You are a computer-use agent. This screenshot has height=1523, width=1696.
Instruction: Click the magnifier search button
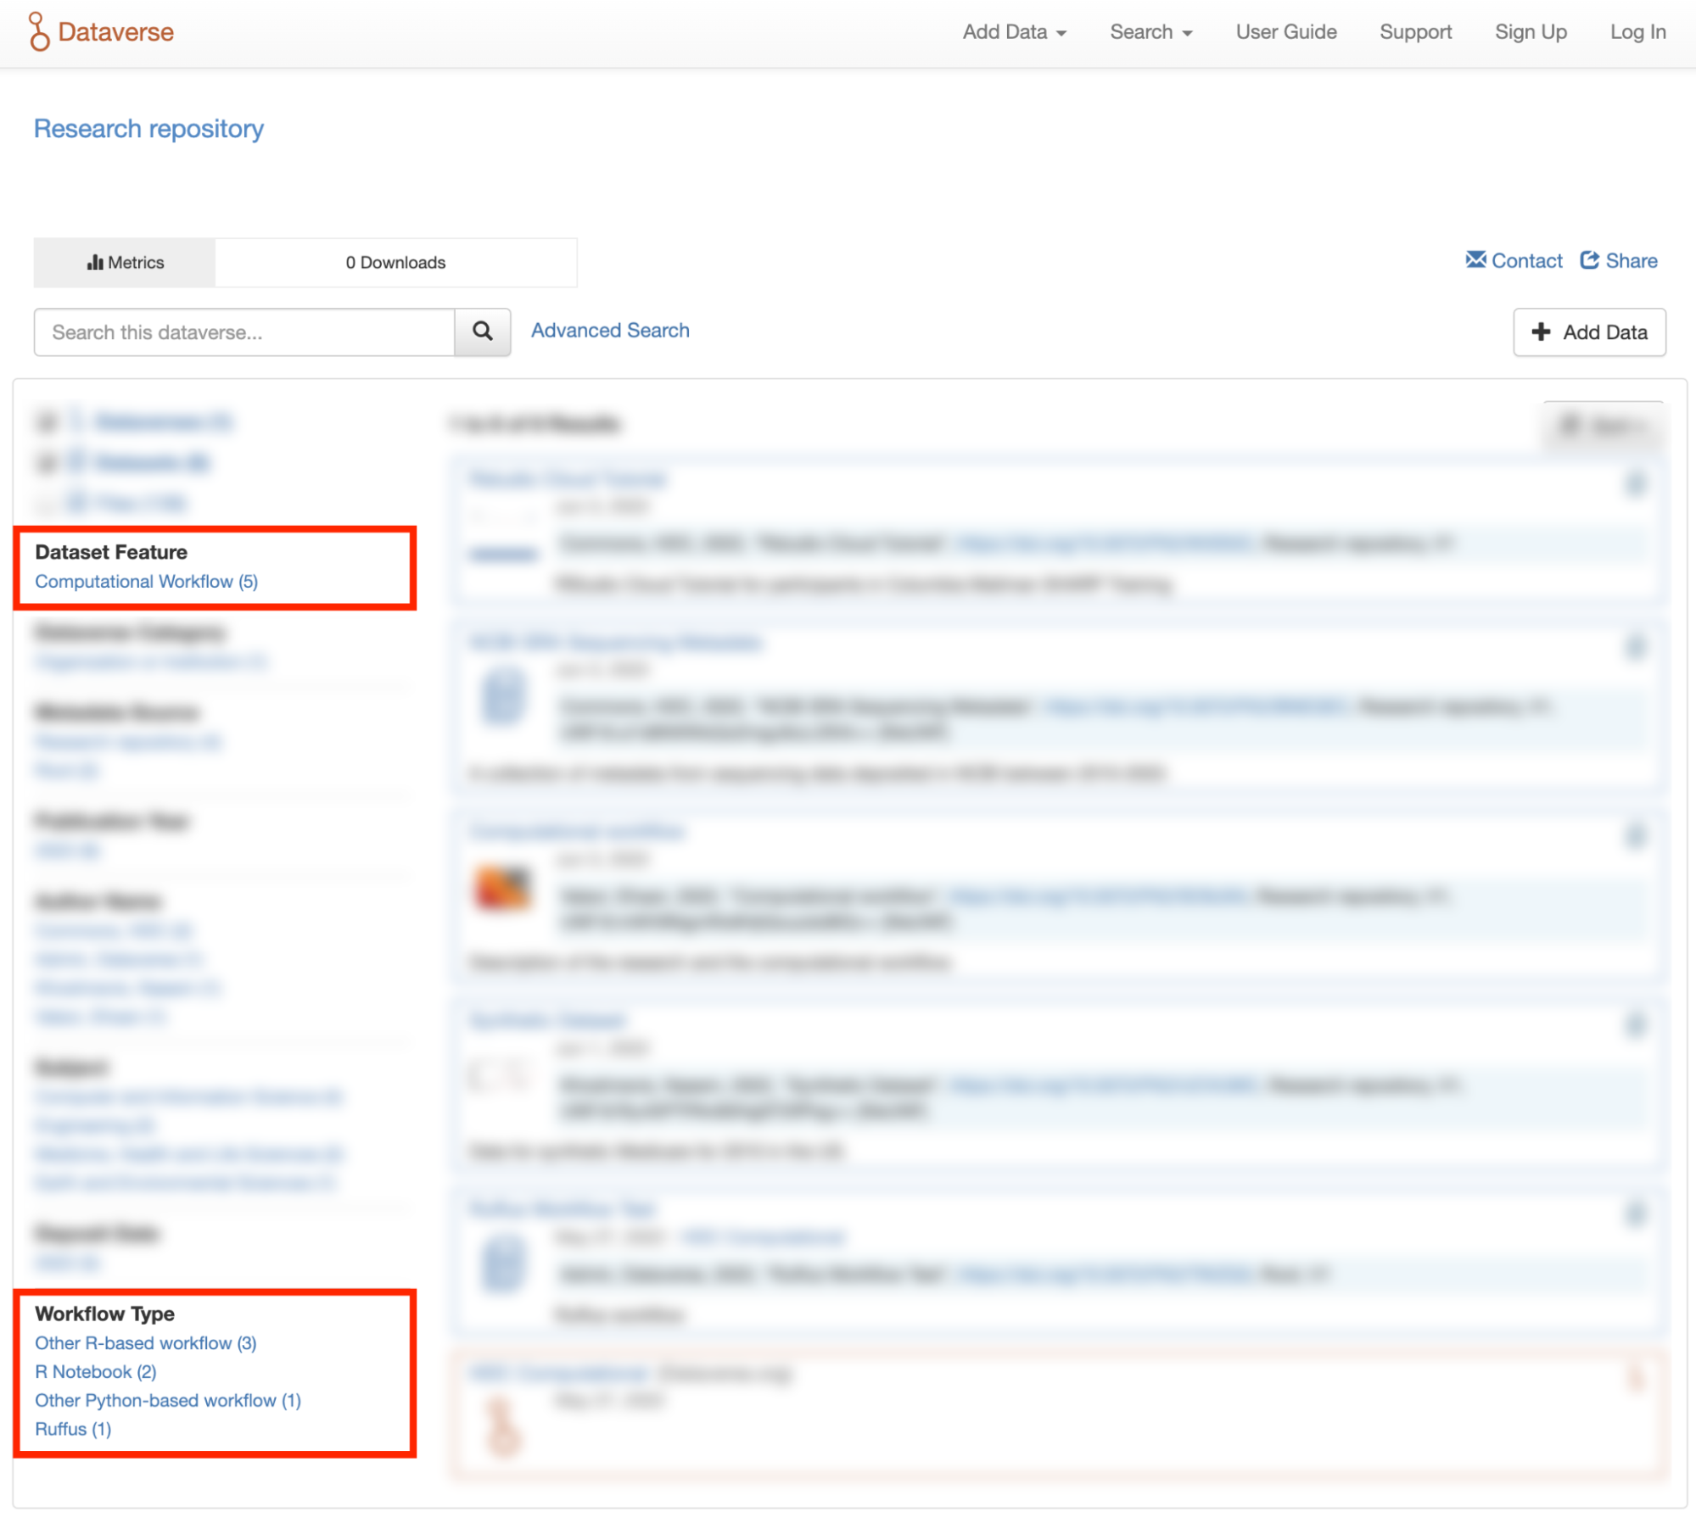[x=482, y=332]
